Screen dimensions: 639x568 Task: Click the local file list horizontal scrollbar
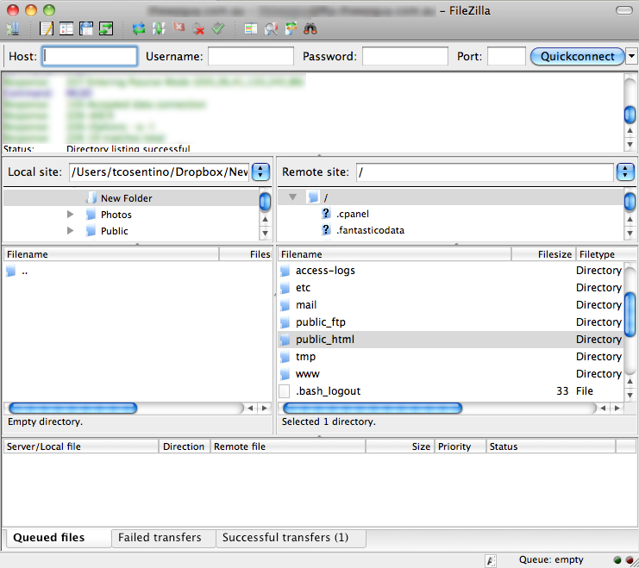pos(73,408)
